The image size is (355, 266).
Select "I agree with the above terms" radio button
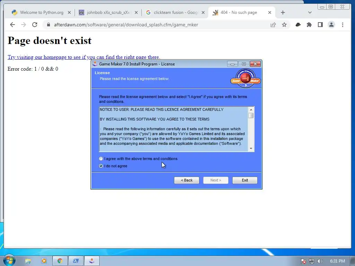click(x=101, y=159)
